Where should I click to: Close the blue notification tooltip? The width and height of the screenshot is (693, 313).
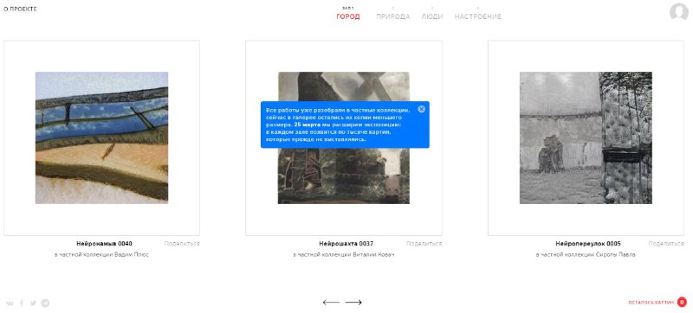421,109
